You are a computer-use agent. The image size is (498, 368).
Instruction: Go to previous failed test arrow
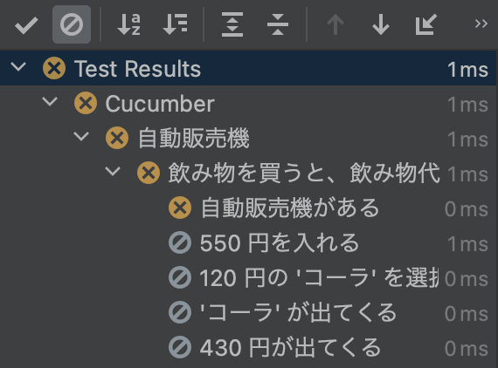(x=335, y=24)
